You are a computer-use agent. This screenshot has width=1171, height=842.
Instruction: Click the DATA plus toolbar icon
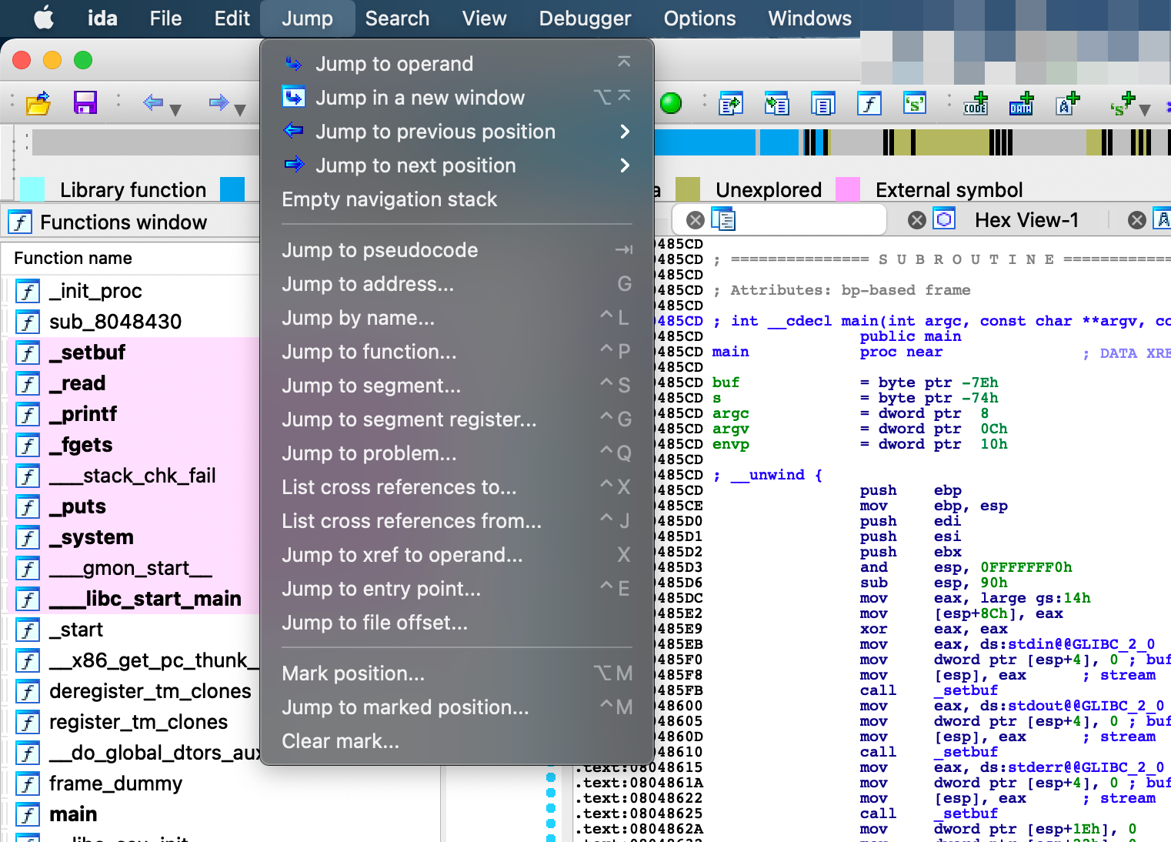click(1022, 103)
